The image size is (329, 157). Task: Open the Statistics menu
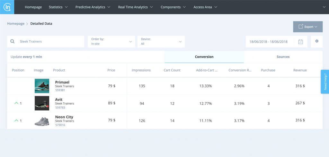tap(58, 7)
